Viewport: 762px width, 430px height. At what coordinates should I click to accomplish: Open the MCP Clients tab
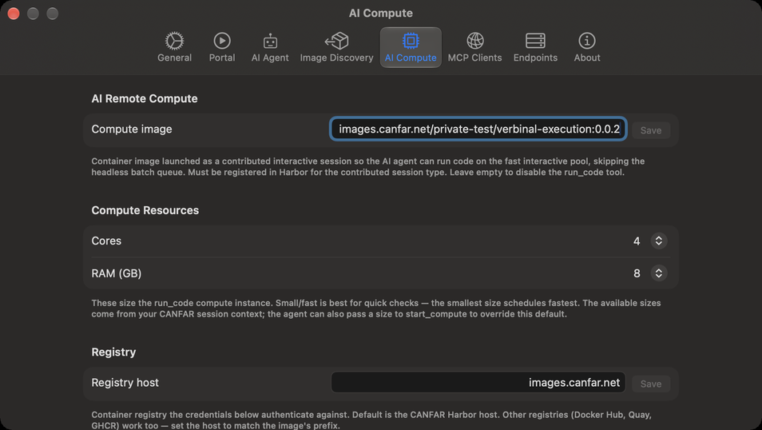(474, 48)
